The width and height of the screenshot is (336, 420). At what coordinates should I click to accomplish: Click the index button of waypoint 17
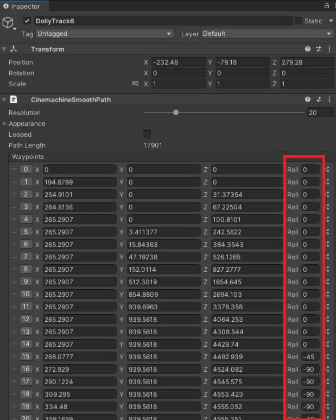pos(26,381)
